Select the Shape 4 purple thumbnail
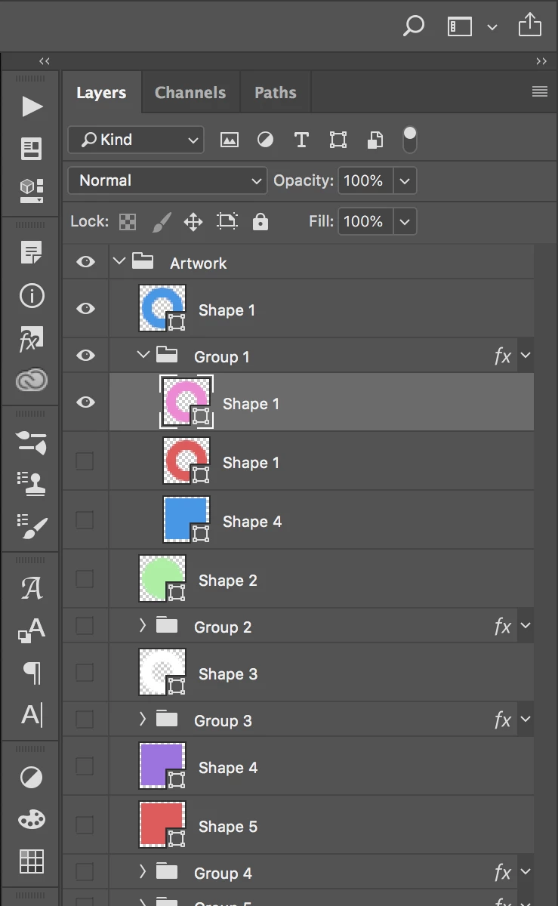 click(x=162, y=766)
